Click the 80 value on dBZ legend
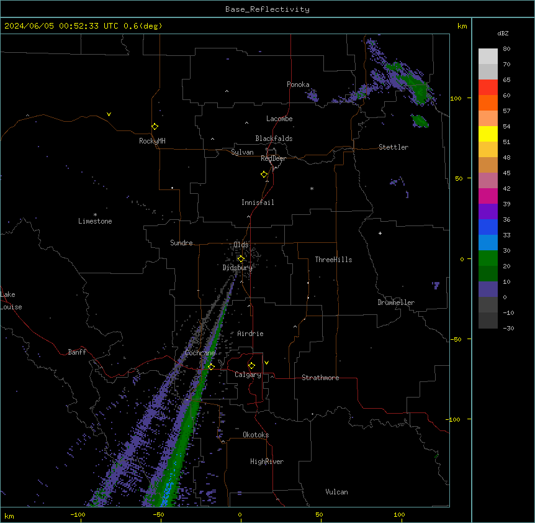 pyautogui.click(x=506, y=49)
